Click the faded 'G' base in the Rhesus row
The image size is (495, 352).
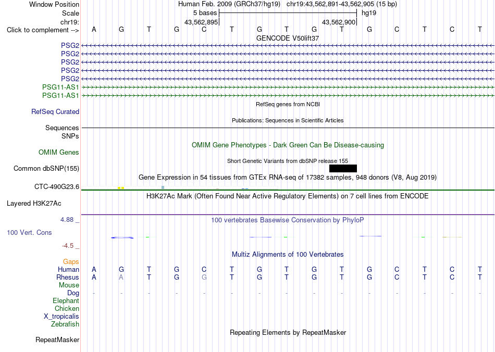click(x=204, y=277)
